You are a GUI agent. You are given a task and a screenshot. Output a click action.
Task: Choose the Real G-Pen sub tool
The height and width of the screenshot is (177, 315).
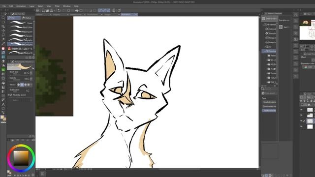click(20, 28)
